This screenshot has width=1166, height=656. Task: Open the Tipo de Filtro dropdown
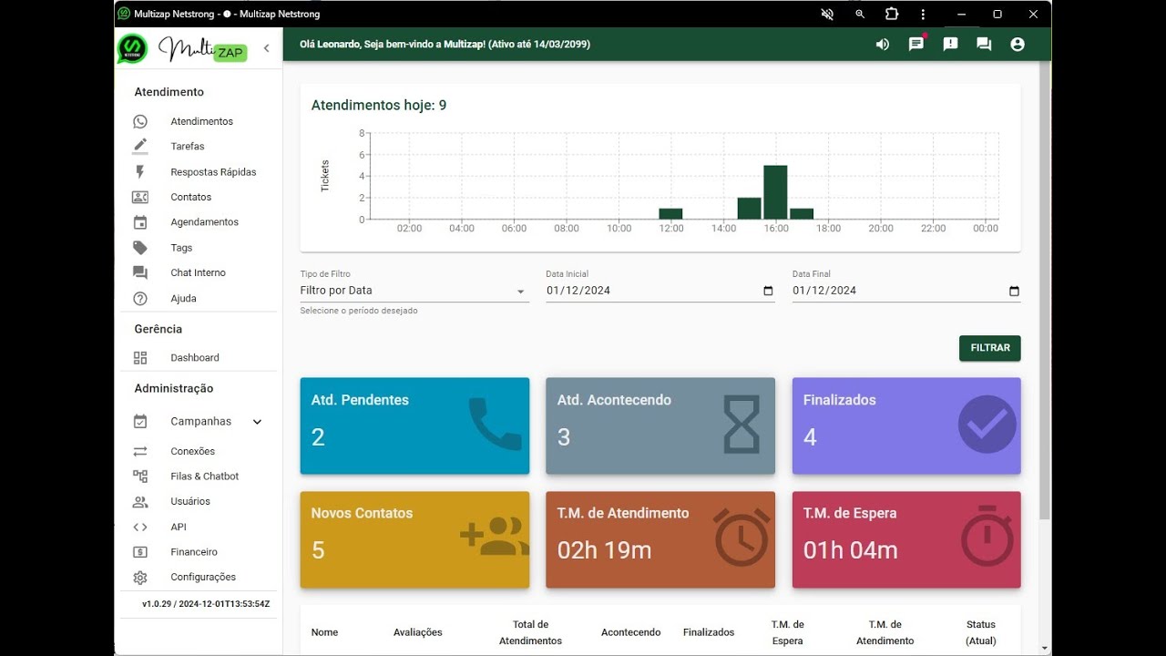(414, 291)
